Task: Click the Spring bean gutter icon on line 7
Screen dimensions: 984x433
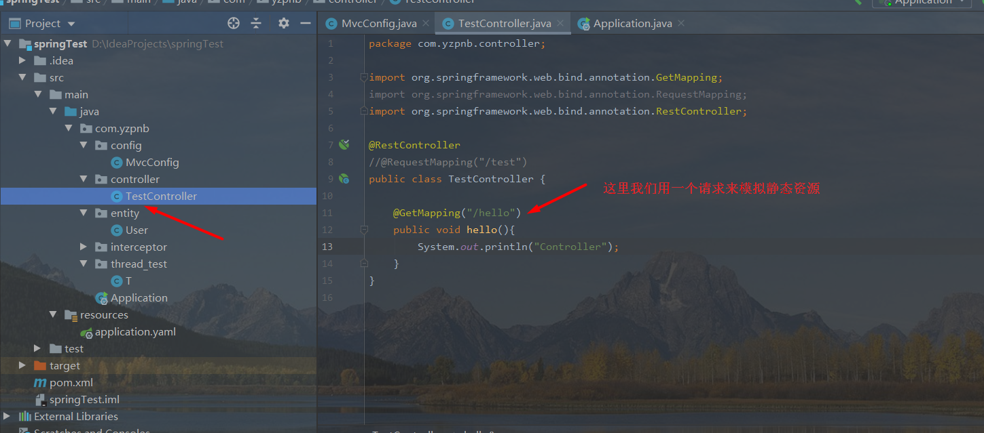Action: pos(344,145)
